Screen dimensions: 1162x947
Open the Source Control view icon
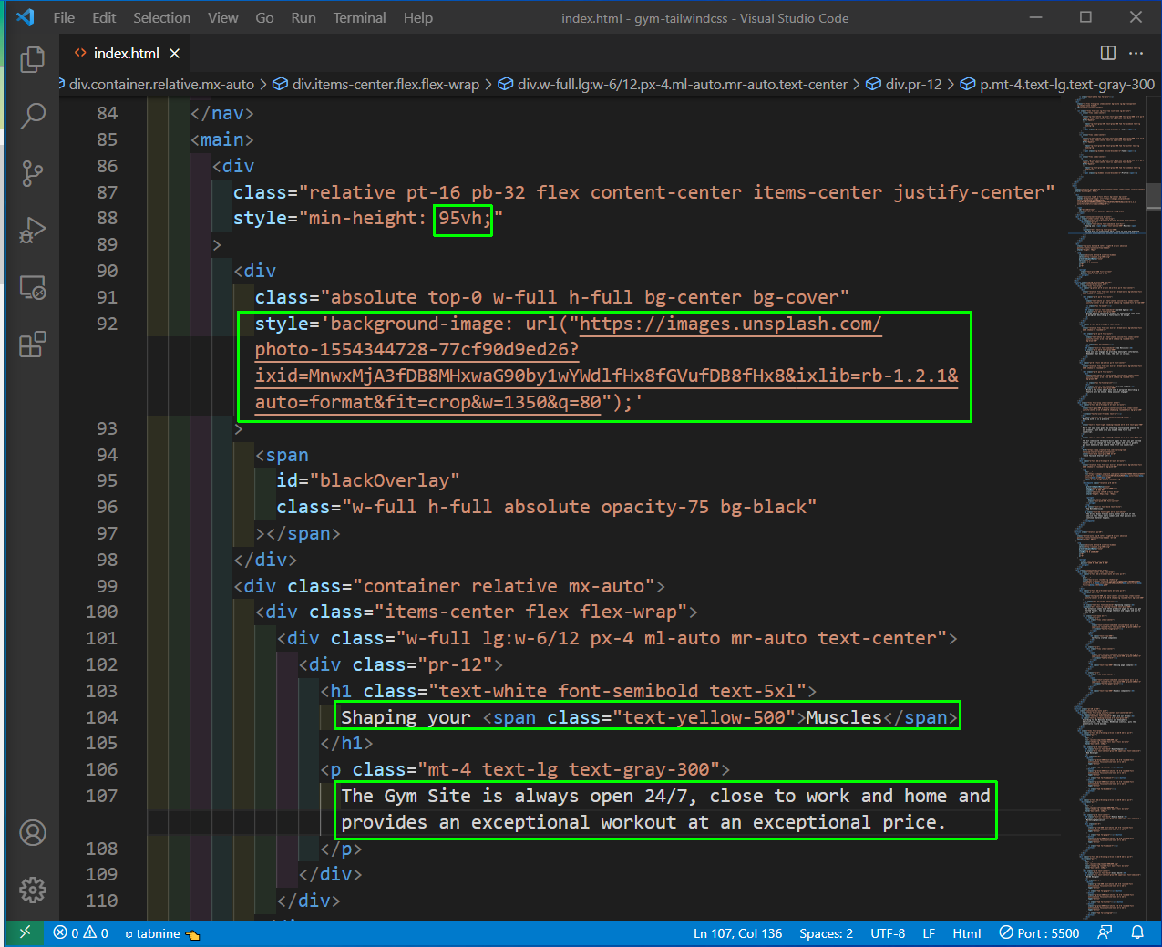[33, 173]
